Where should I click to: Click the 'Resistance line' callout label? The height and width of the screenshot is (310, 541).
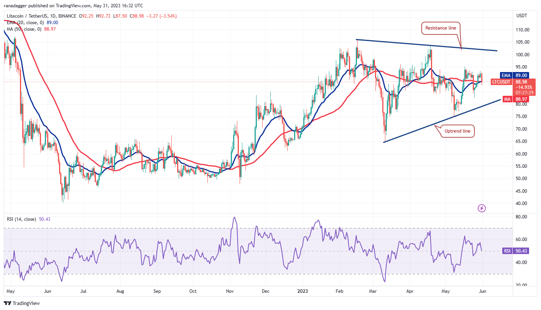pos(441,28)
